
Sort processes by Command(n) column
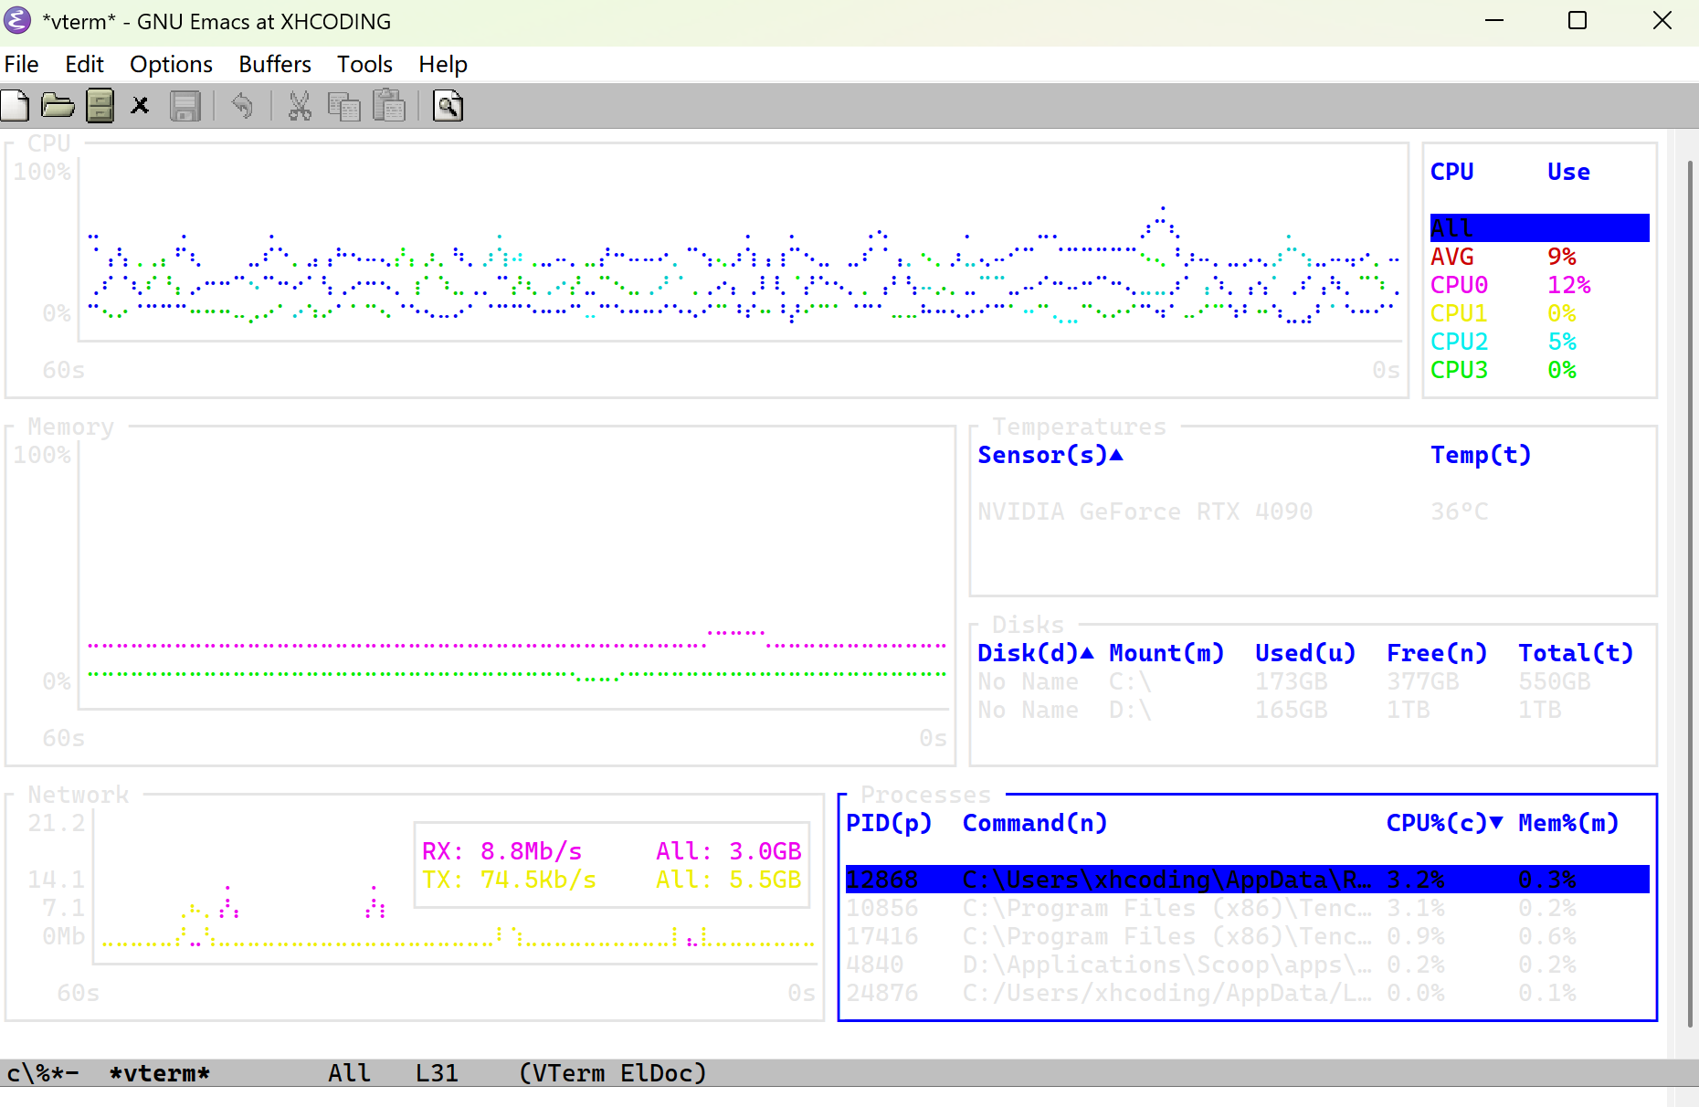[1033, 823]
